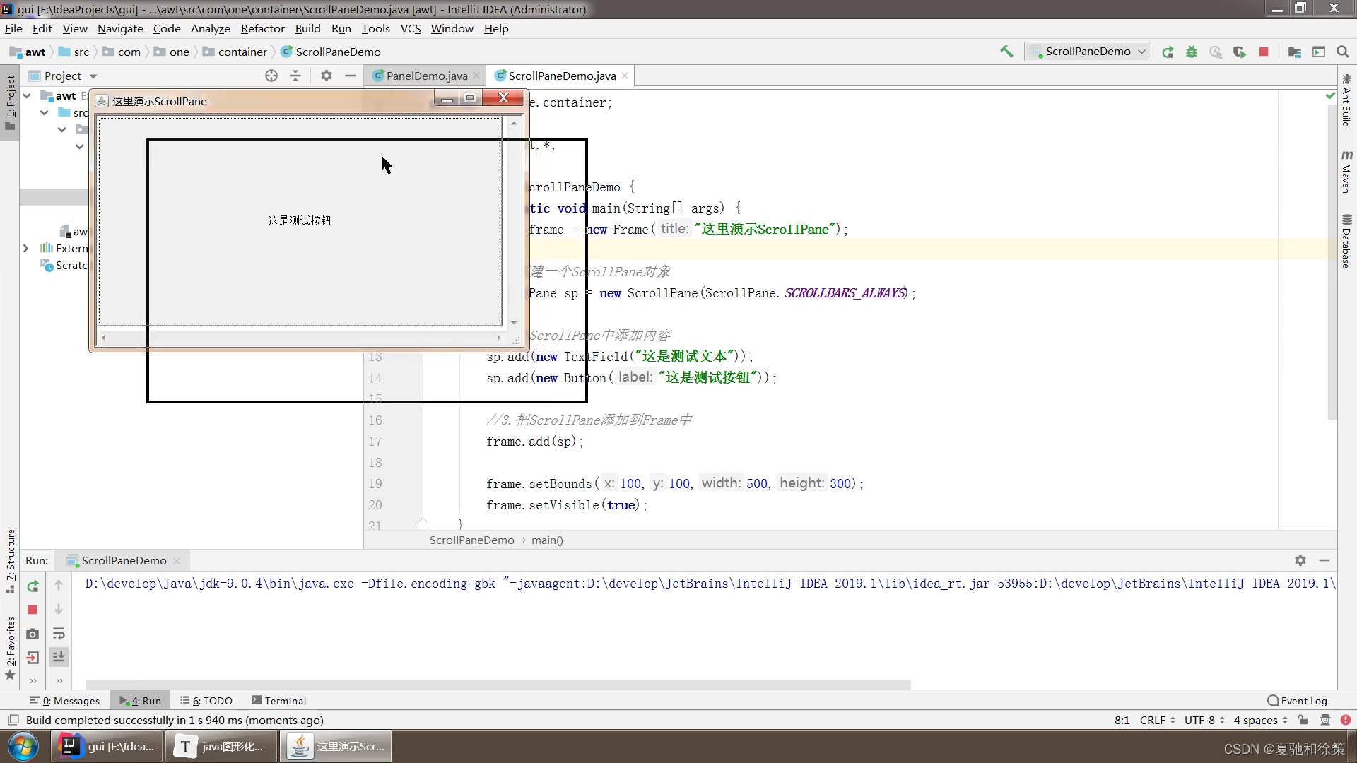Start debugging with the bug icon
The width and height of the screenshot is (1357, 763).
pyautogui.click(x=1192, y=52)
